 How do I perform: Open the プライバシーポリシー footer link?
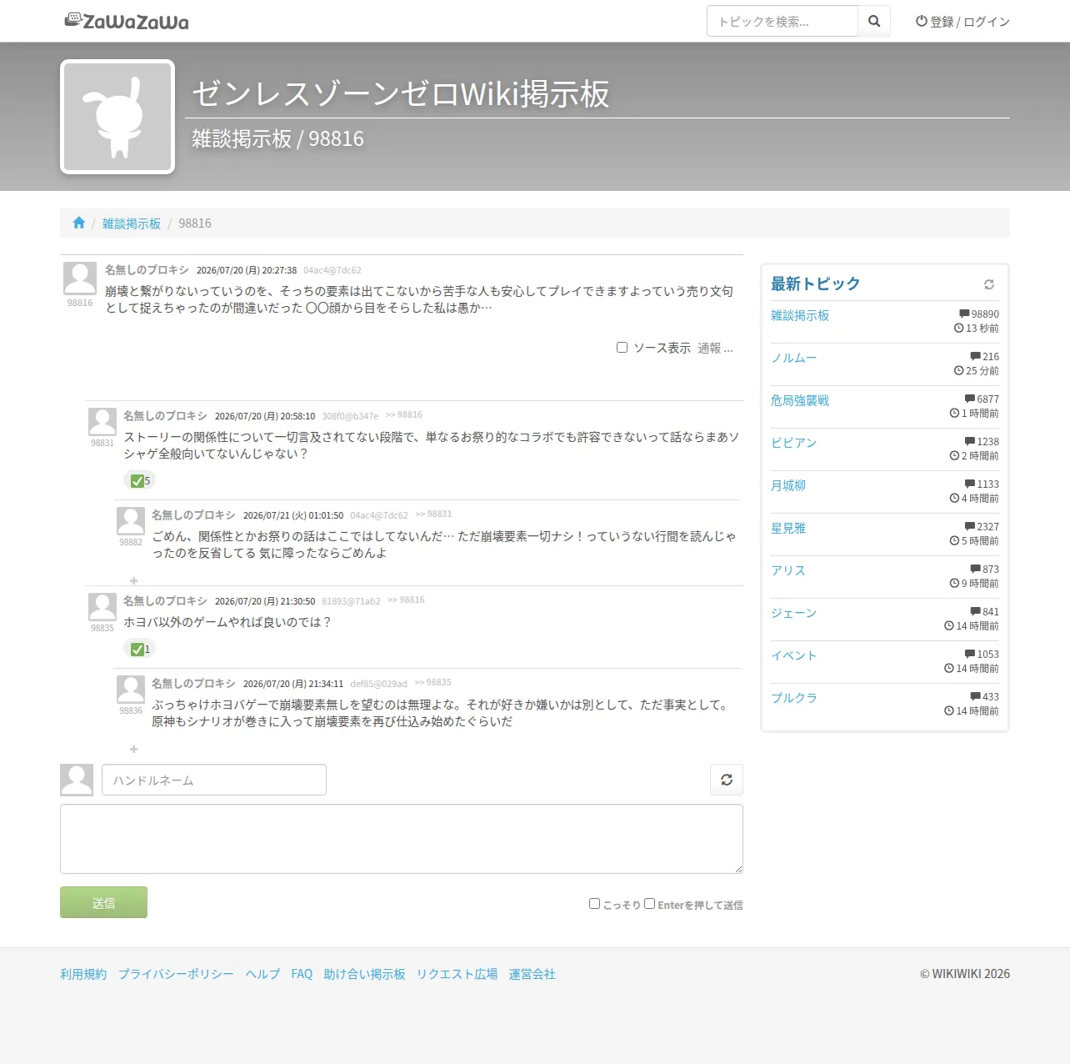point(176,974)
